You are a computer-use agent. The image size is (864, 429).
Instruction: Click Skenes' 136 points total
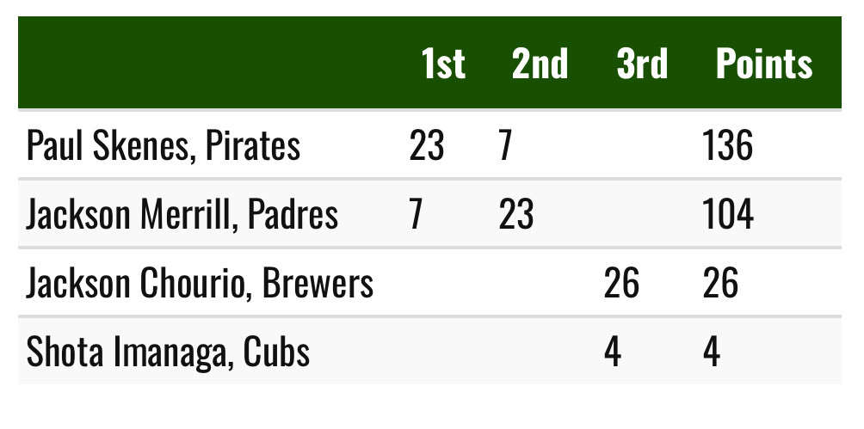click(x=727, y=146)
